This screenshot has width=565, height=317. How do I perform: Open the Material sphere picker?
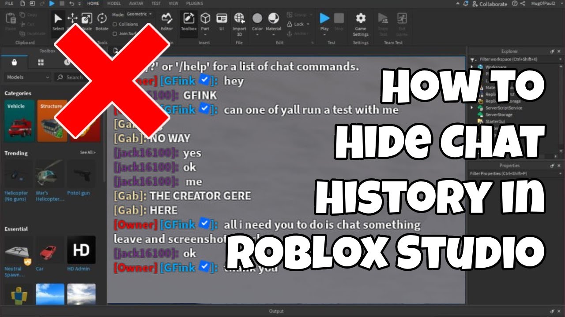pyautogui.click(x=274, y=18)
